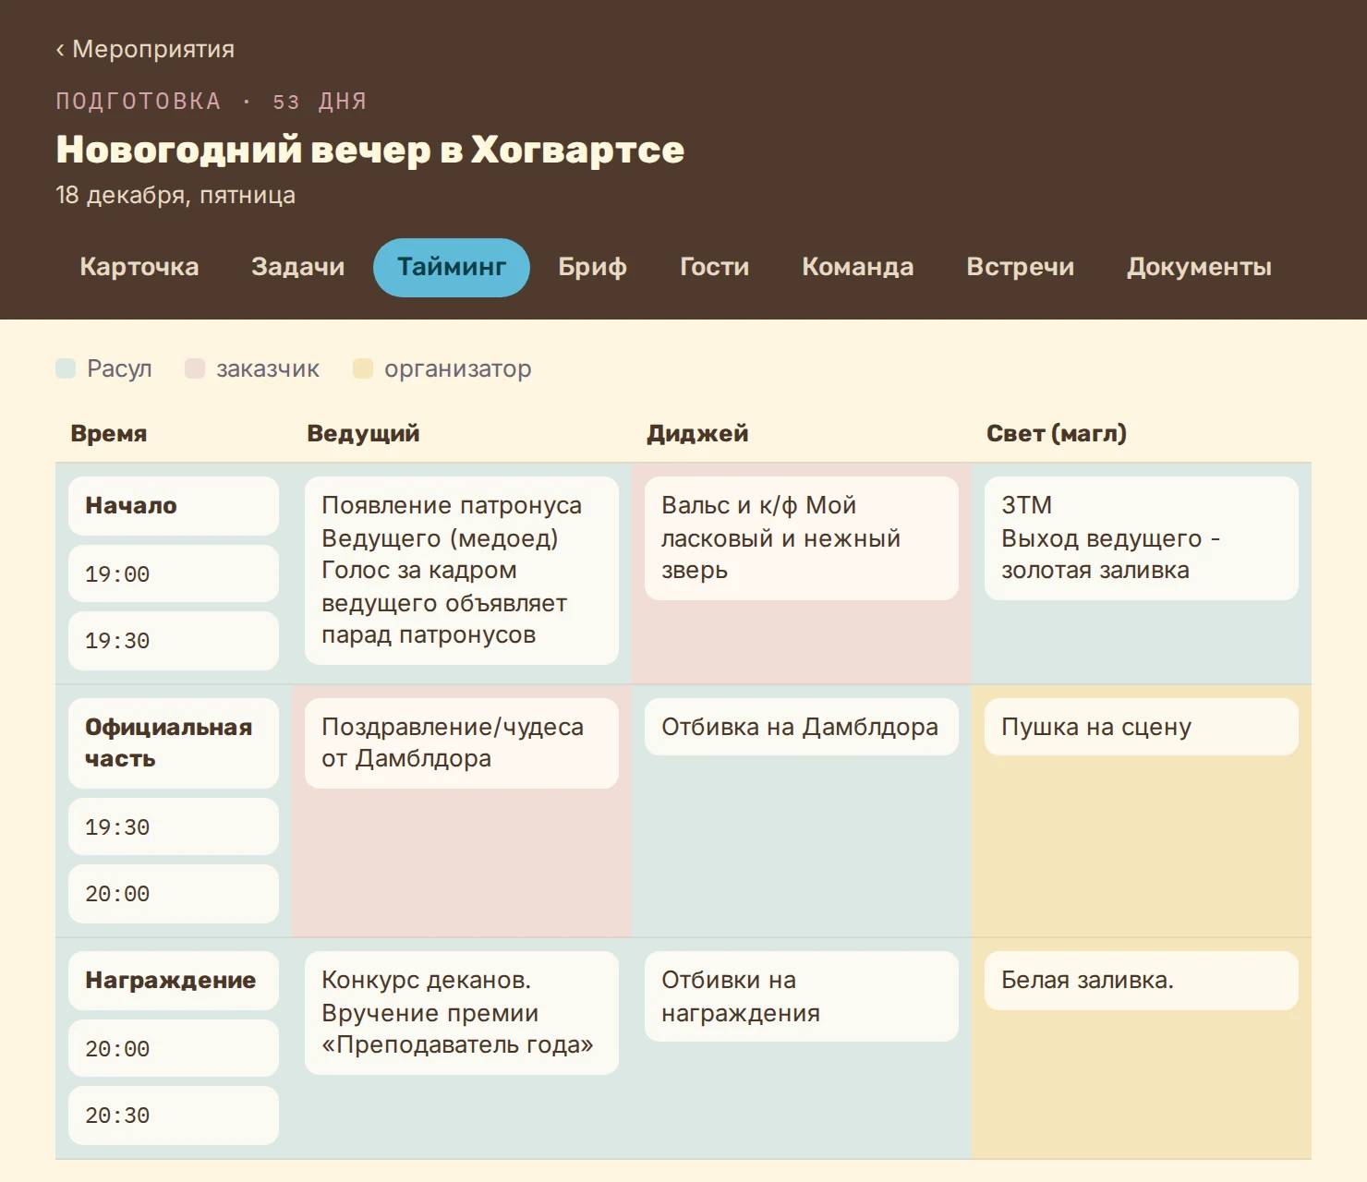This screenshot has height=1182, width=1367.
Task: Go back to Мероприятия list
Action: tap(145, 49)
